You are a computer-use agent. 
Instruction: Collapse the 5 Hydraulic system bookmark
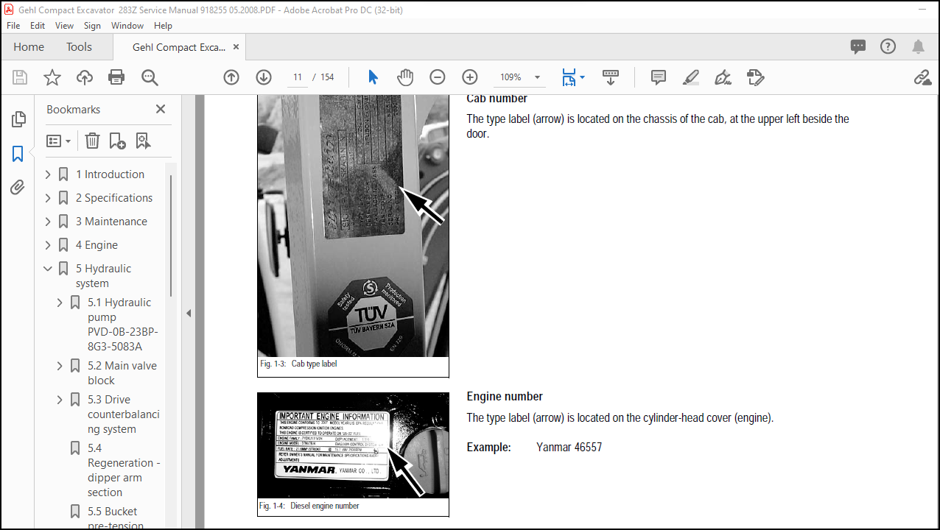(x=48, y=269)
